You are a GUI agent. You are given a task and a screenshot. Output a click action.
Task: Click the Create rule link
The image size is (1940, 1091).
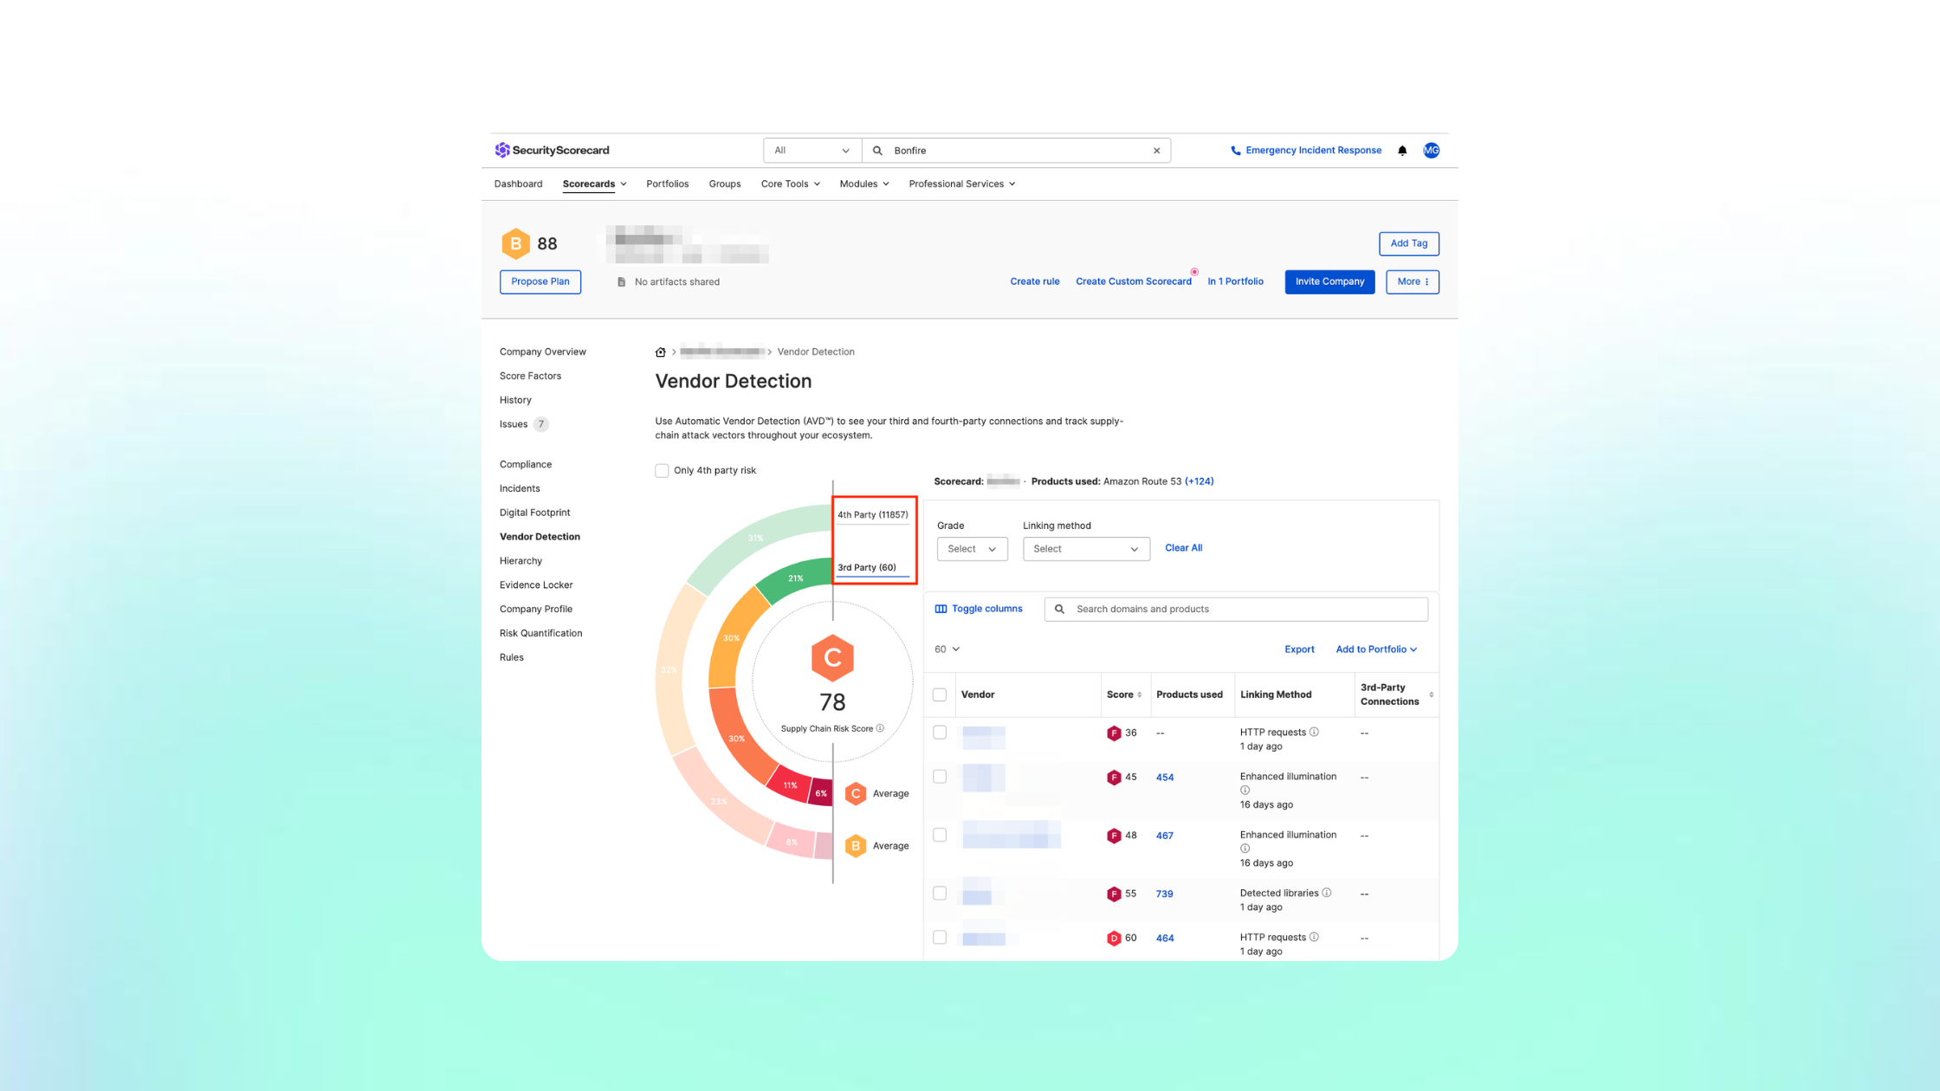tap(1034, 281)
